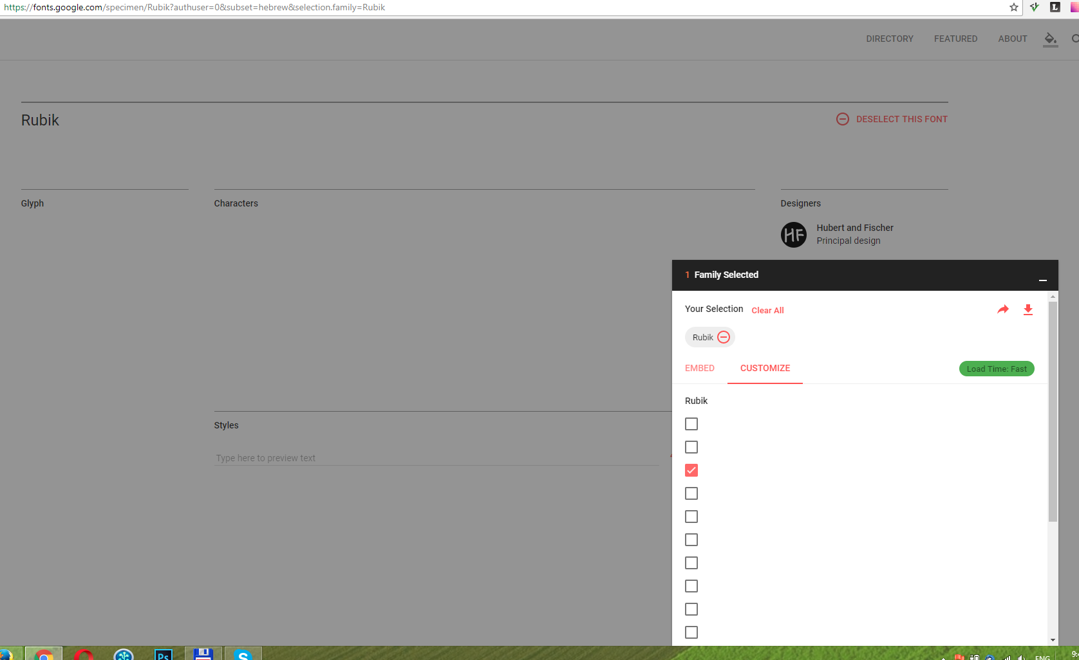Click Deselect This Font
The image size is (1079, 660).
pos(902,119)
